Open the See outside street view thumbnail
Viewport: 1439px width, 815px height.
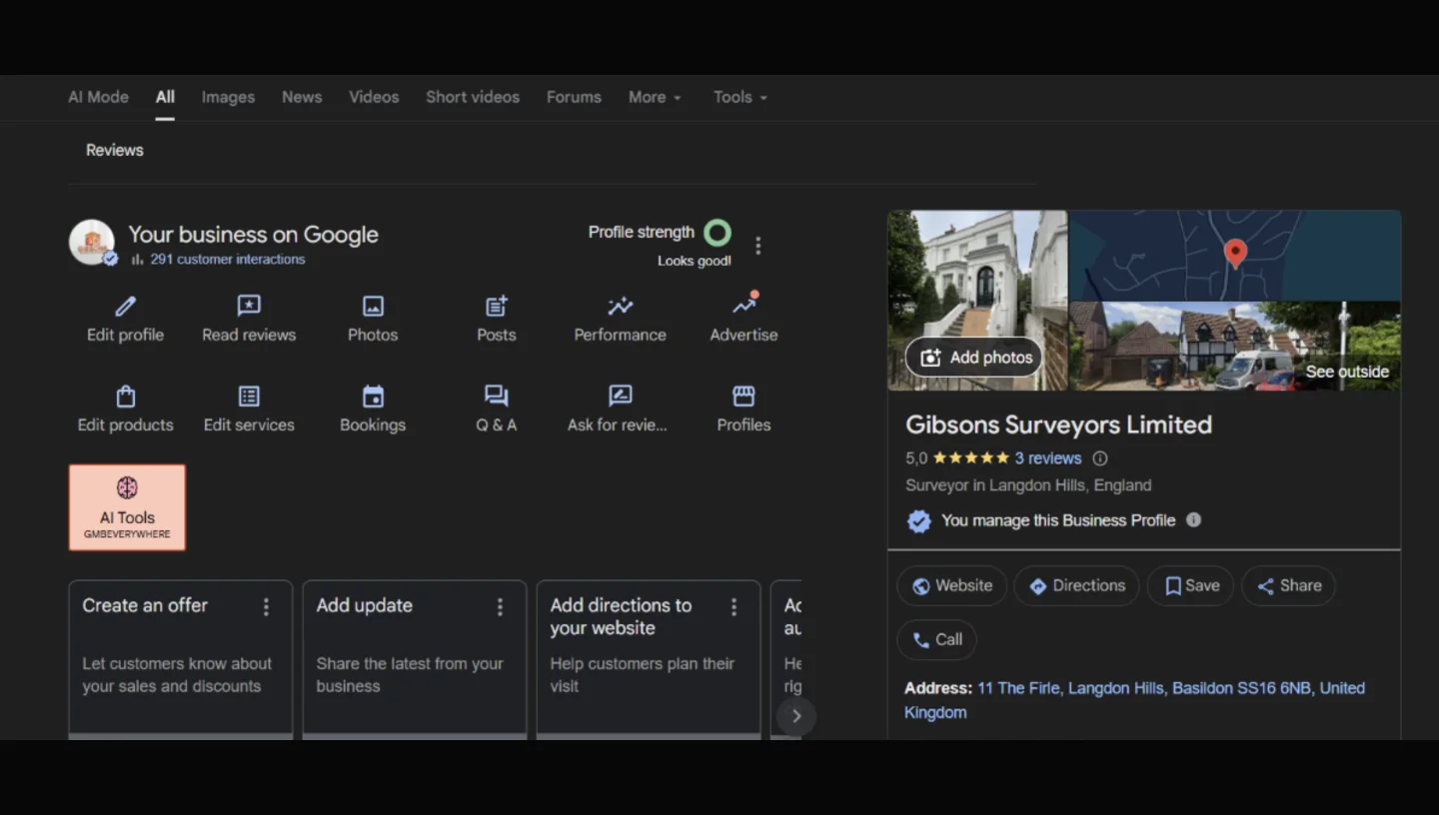tap(1235, 346)
